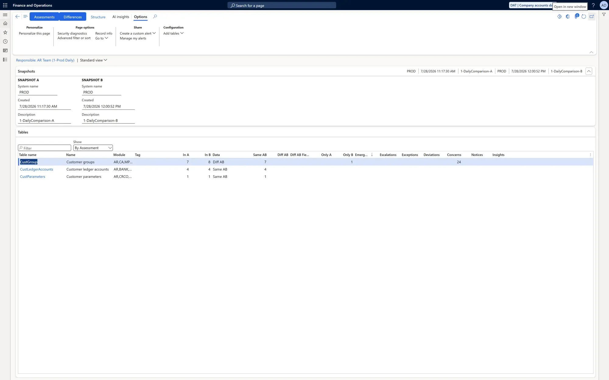Click the Insights column header
The width and height of the screenshot is (609, 380).
[498, 155]
